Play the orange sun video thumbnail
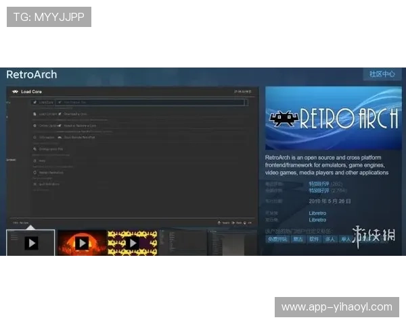The width and height of the screenshot is (406, 324). (82, 243)
